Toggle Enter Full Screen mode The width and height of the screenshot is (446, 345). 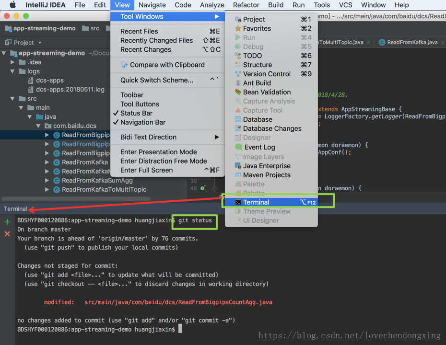(x=167, y=170)
